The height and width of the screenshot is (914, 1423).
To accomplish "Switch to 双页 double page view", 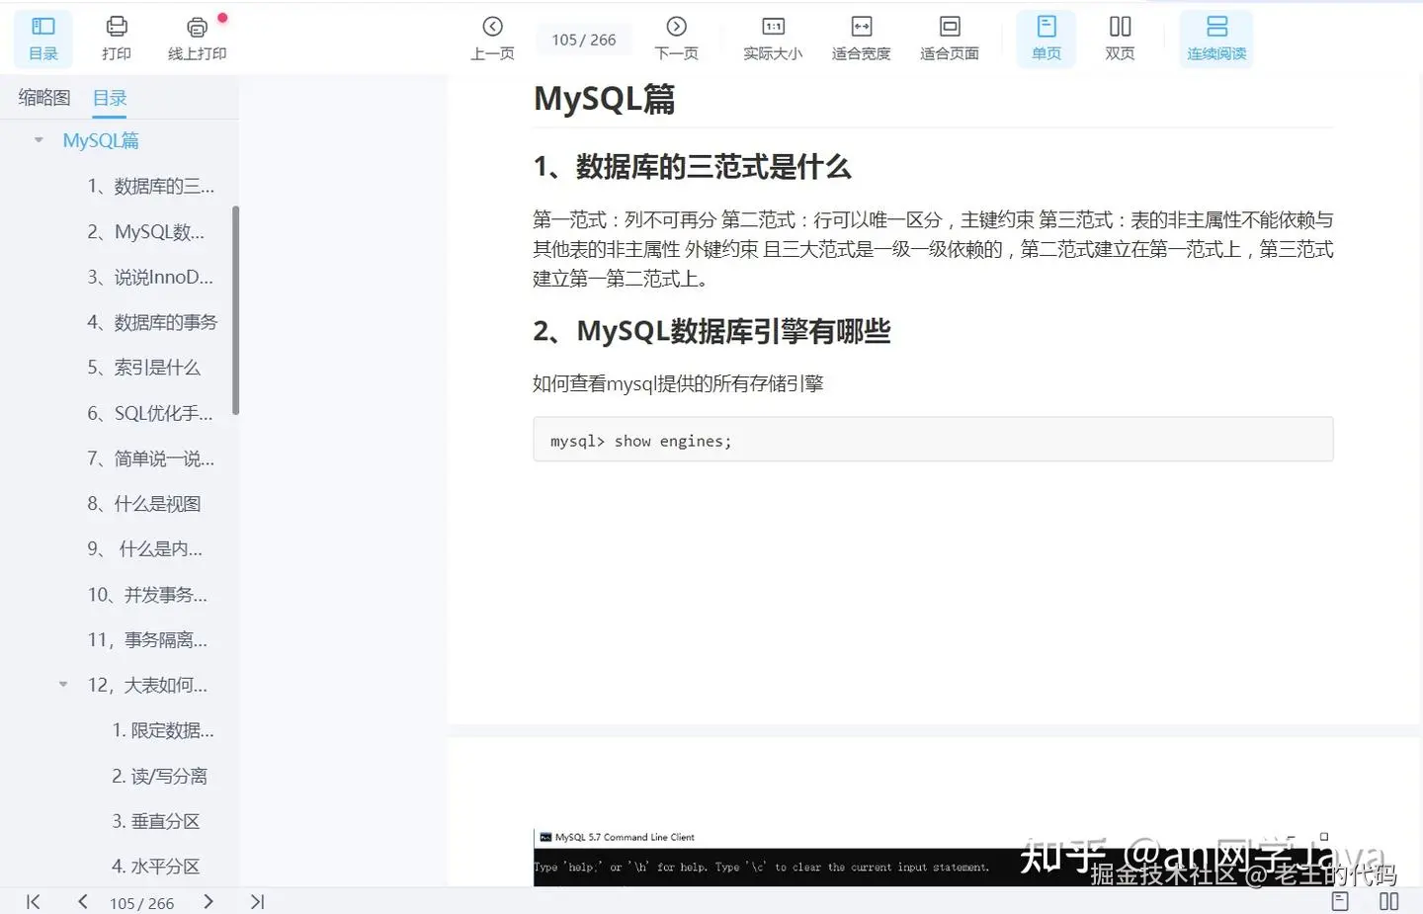I will pos(1120,39).
